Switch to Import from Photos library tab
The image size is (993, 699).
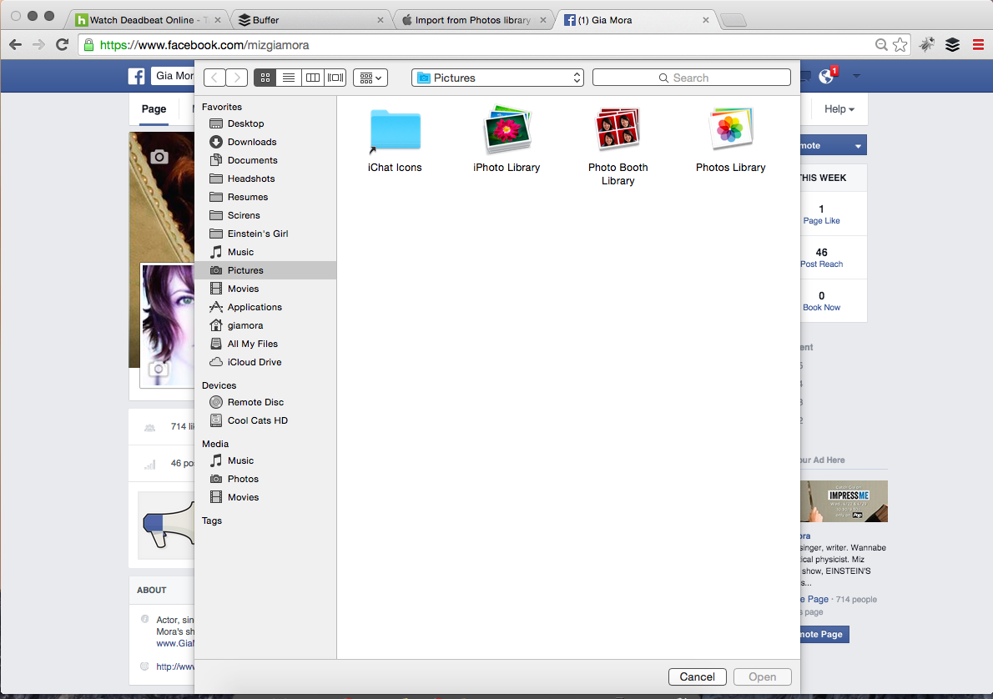[472, 20]
